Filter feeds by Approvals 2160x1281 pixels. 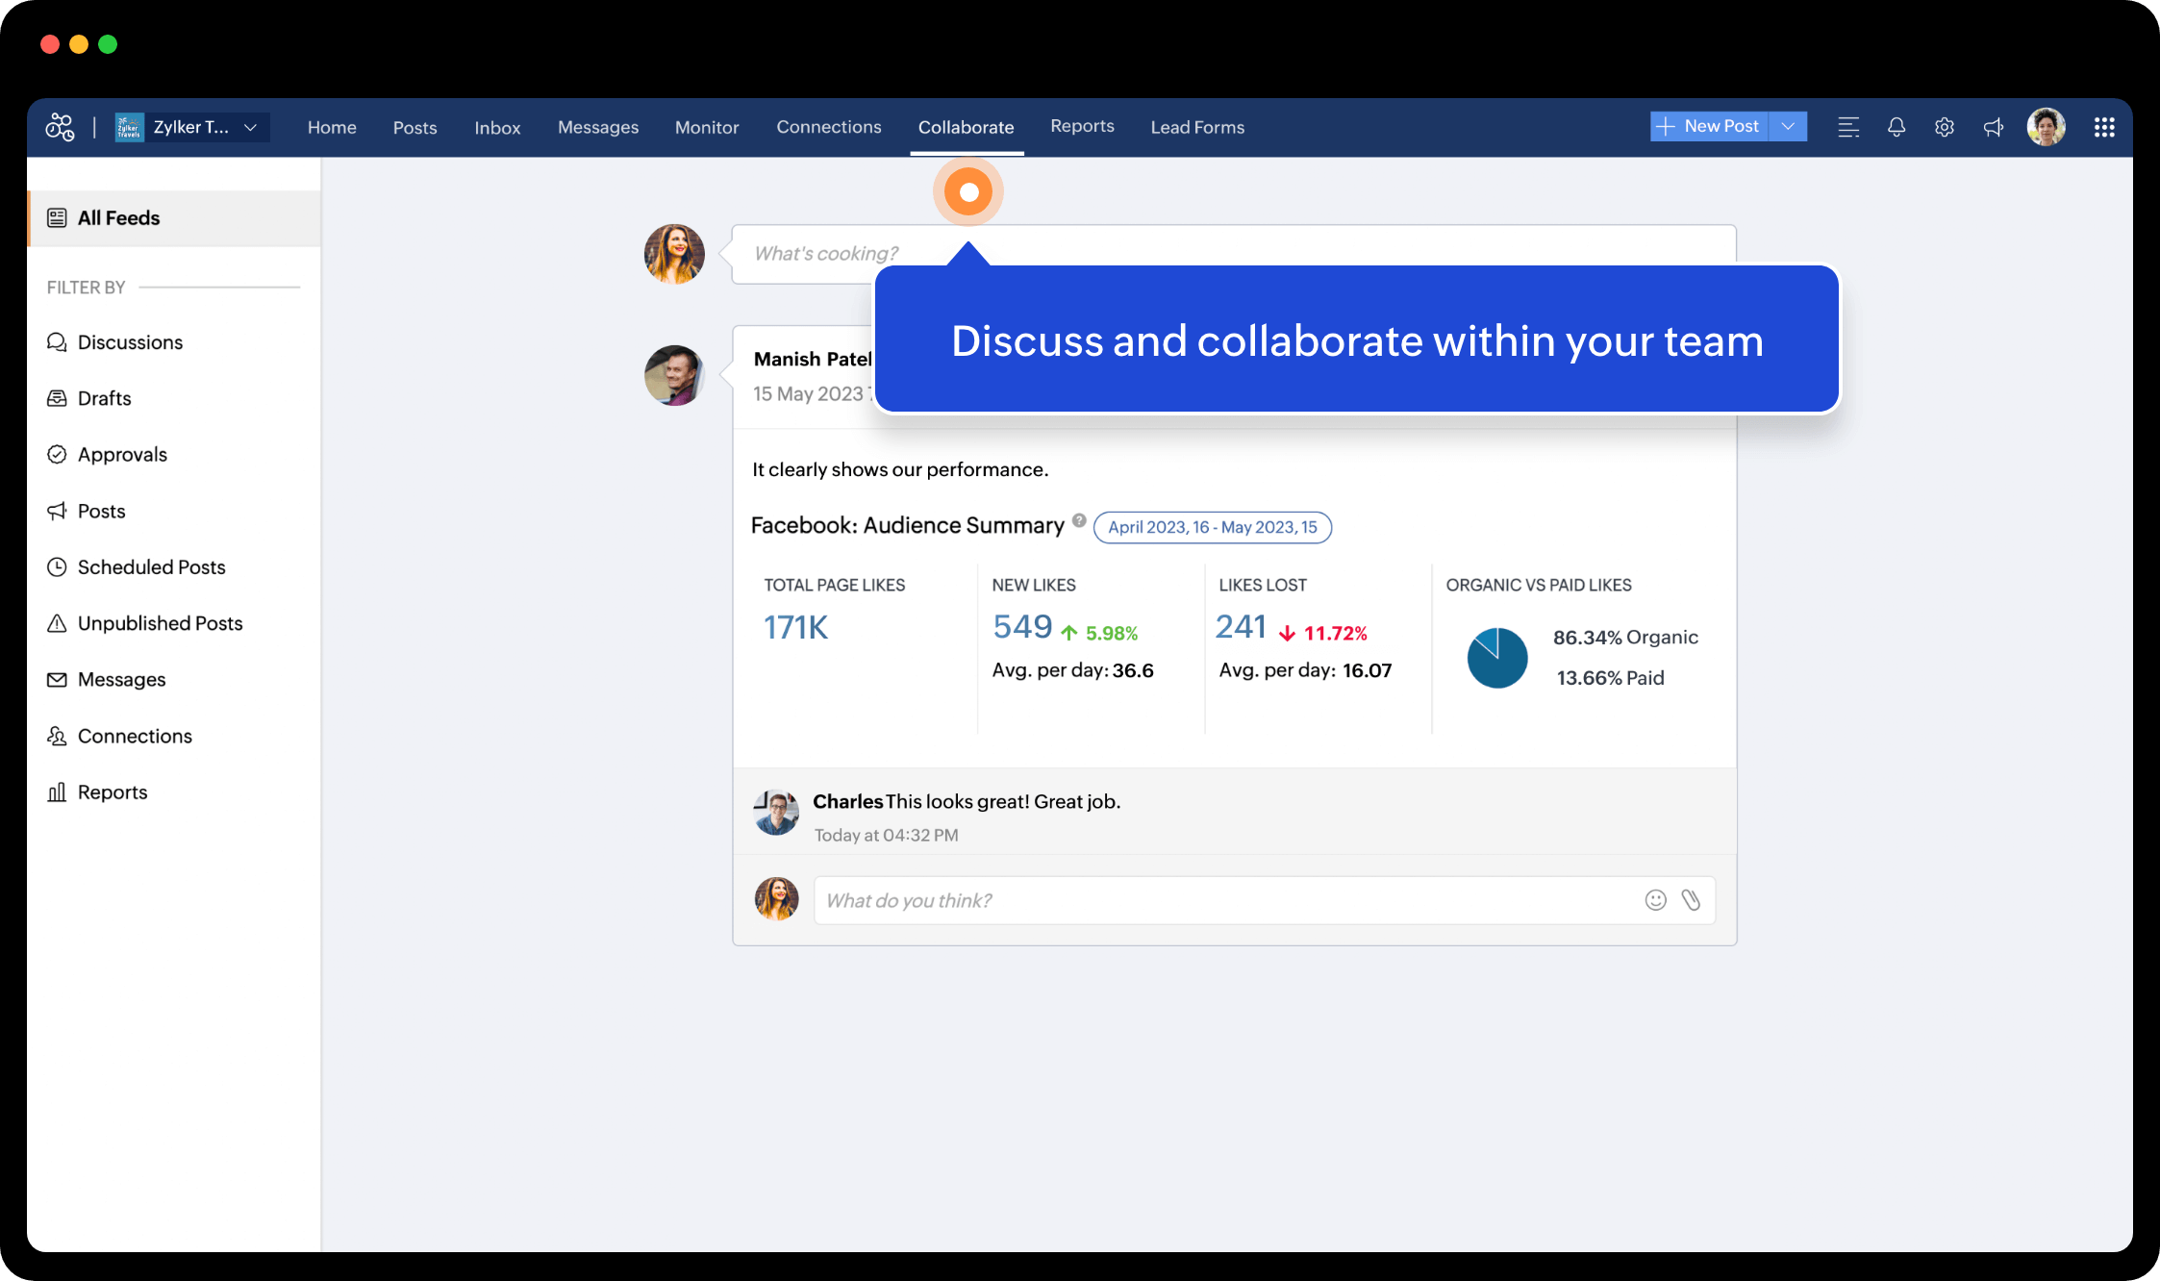point(122,455)
